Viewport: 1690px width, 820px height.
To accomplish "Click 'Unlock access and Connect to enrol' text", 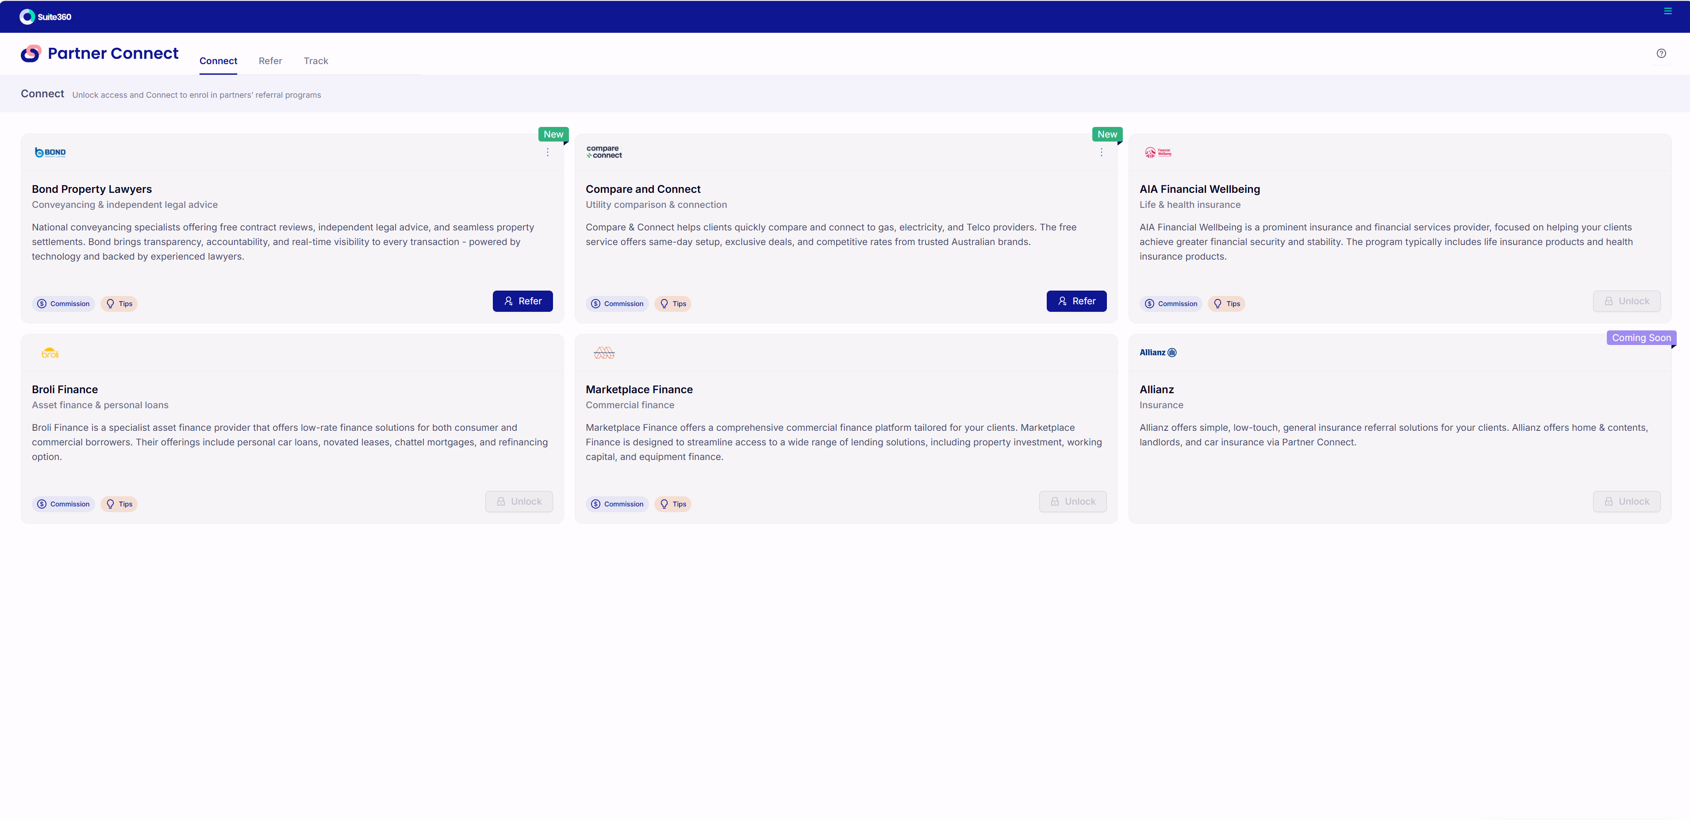I will coord(196,95).
